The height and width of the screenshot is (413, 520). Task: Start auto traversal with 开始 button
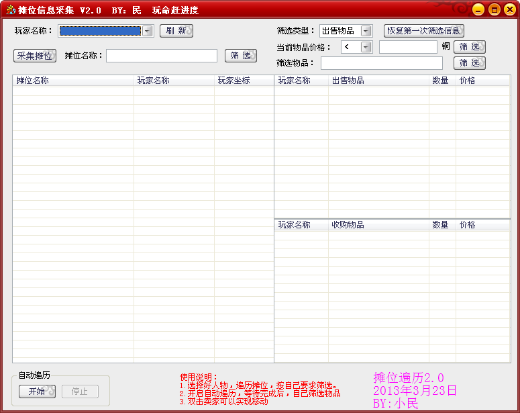(x=37, y=392)
